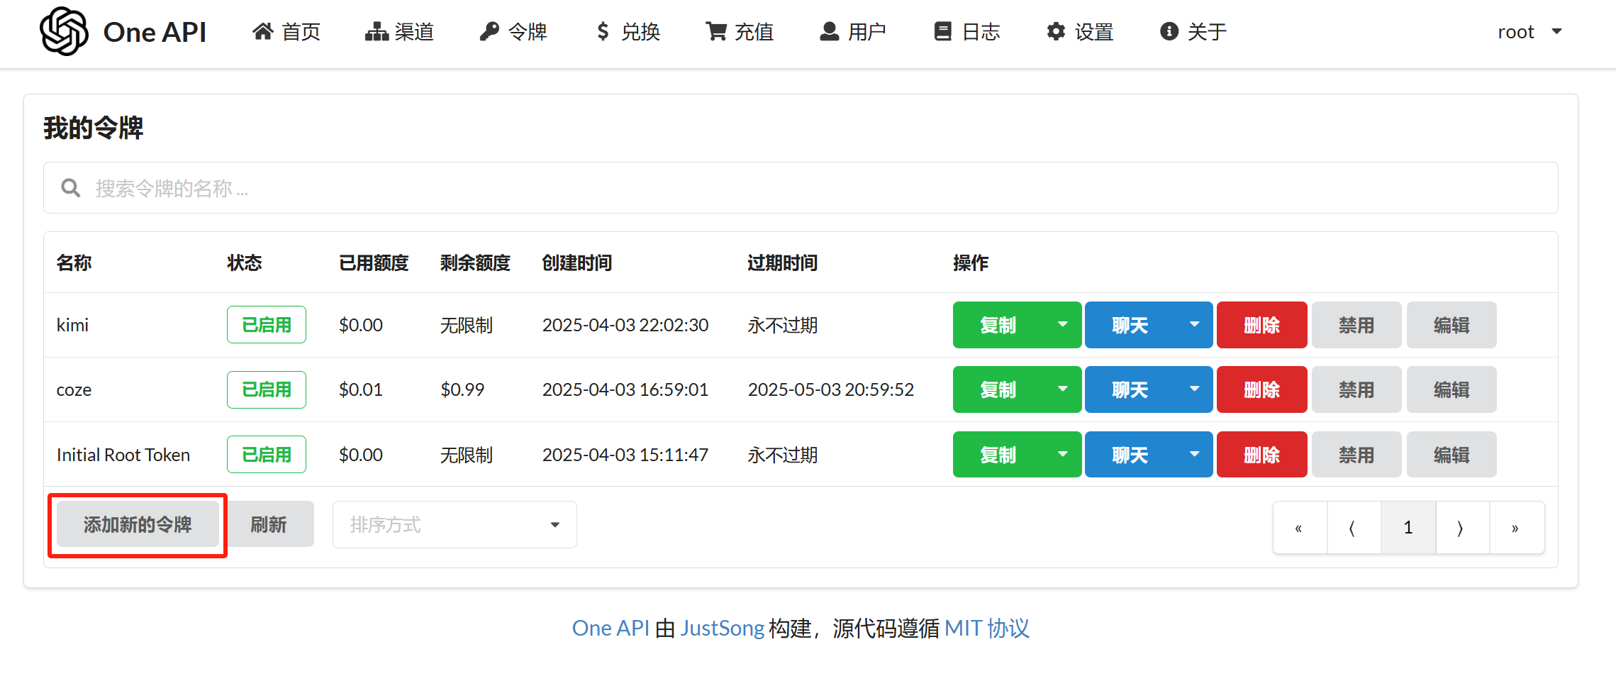Click the 已启用 status label of kimi
The height and width of the screenshot is (686, 1616).
point(267,325)
